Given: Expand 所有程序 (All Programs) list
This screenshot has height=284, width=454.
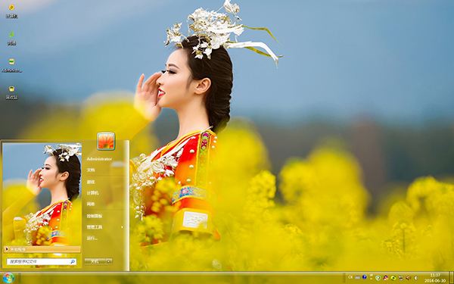Looking at the screenshot, I should point(42,249).
